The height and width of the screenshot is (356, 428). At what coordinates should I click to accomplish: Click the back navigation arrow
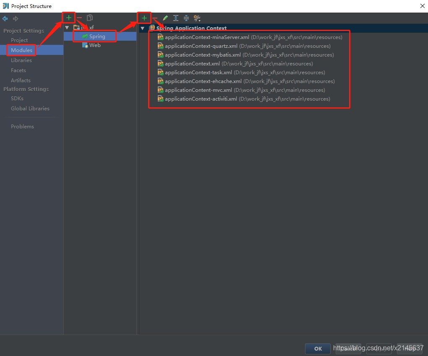[5, 18]
